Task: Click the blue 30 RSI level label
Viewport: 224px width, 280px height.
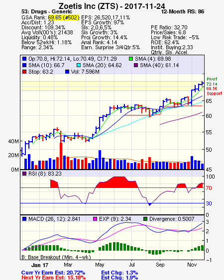Action: 209,203
